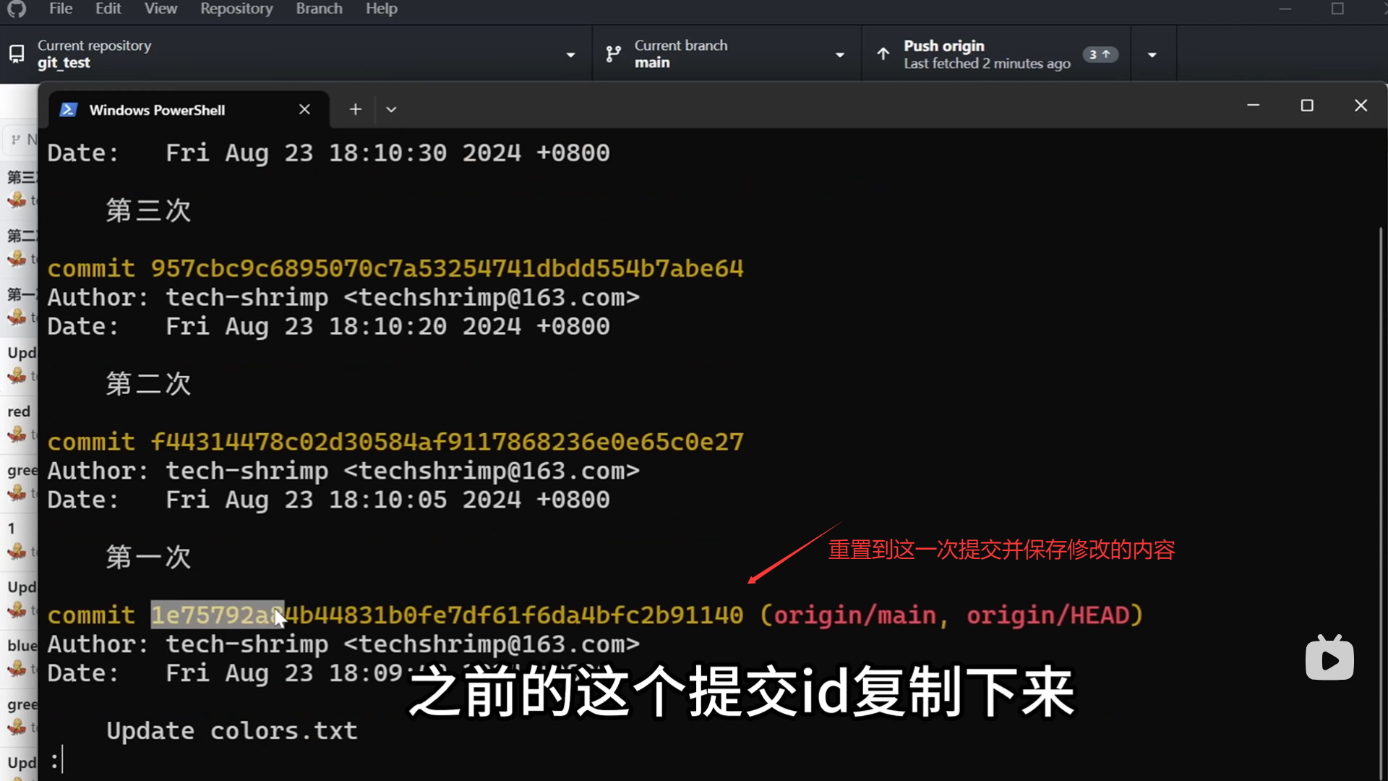Click the video play icon bottom right

tap(1329, 660)
